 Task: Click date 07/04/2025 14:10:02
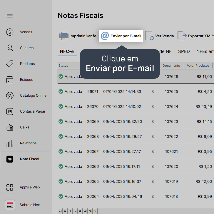(122, 107)
